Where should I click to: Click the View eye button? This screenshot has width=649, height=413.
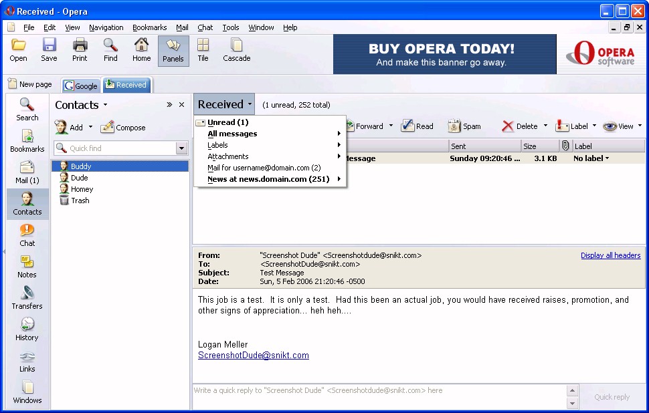(618, 126)
